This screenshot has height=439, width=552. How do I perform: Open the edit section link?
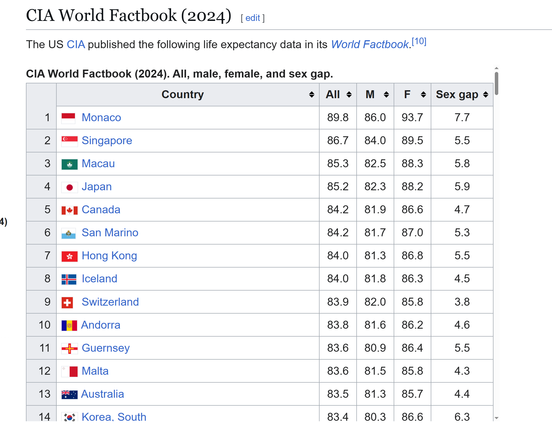point(253,18)
